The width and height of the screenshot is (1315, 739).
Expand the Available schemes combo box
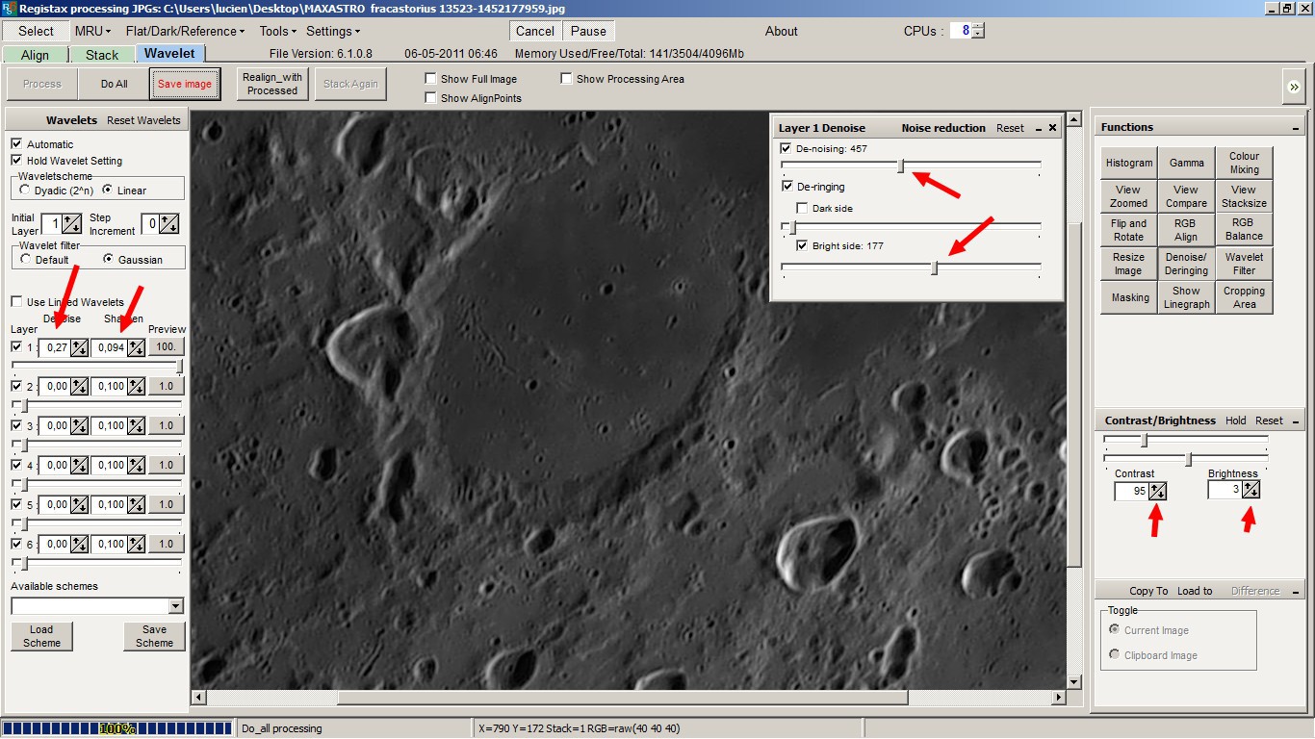coord(175,606)
